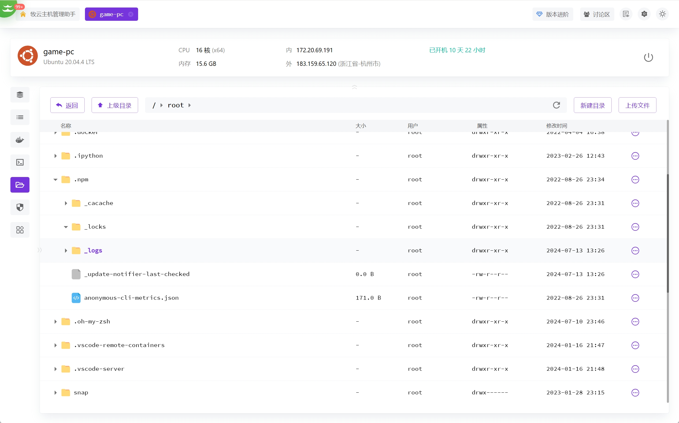Collapse the .npm folder
679x423 pixels.
[55, 180]
